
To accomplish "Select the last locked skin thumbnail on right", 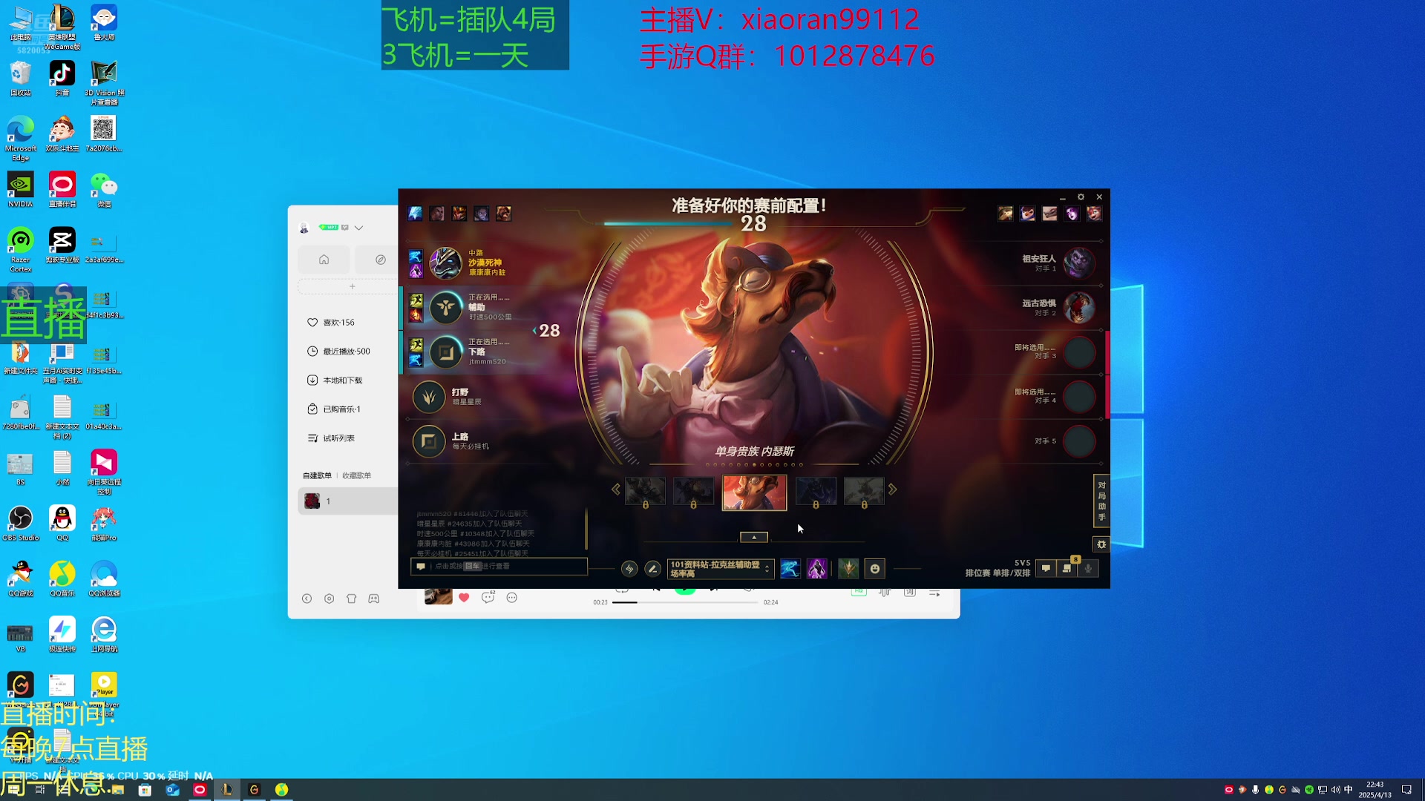I will click(x=864, y=492).
